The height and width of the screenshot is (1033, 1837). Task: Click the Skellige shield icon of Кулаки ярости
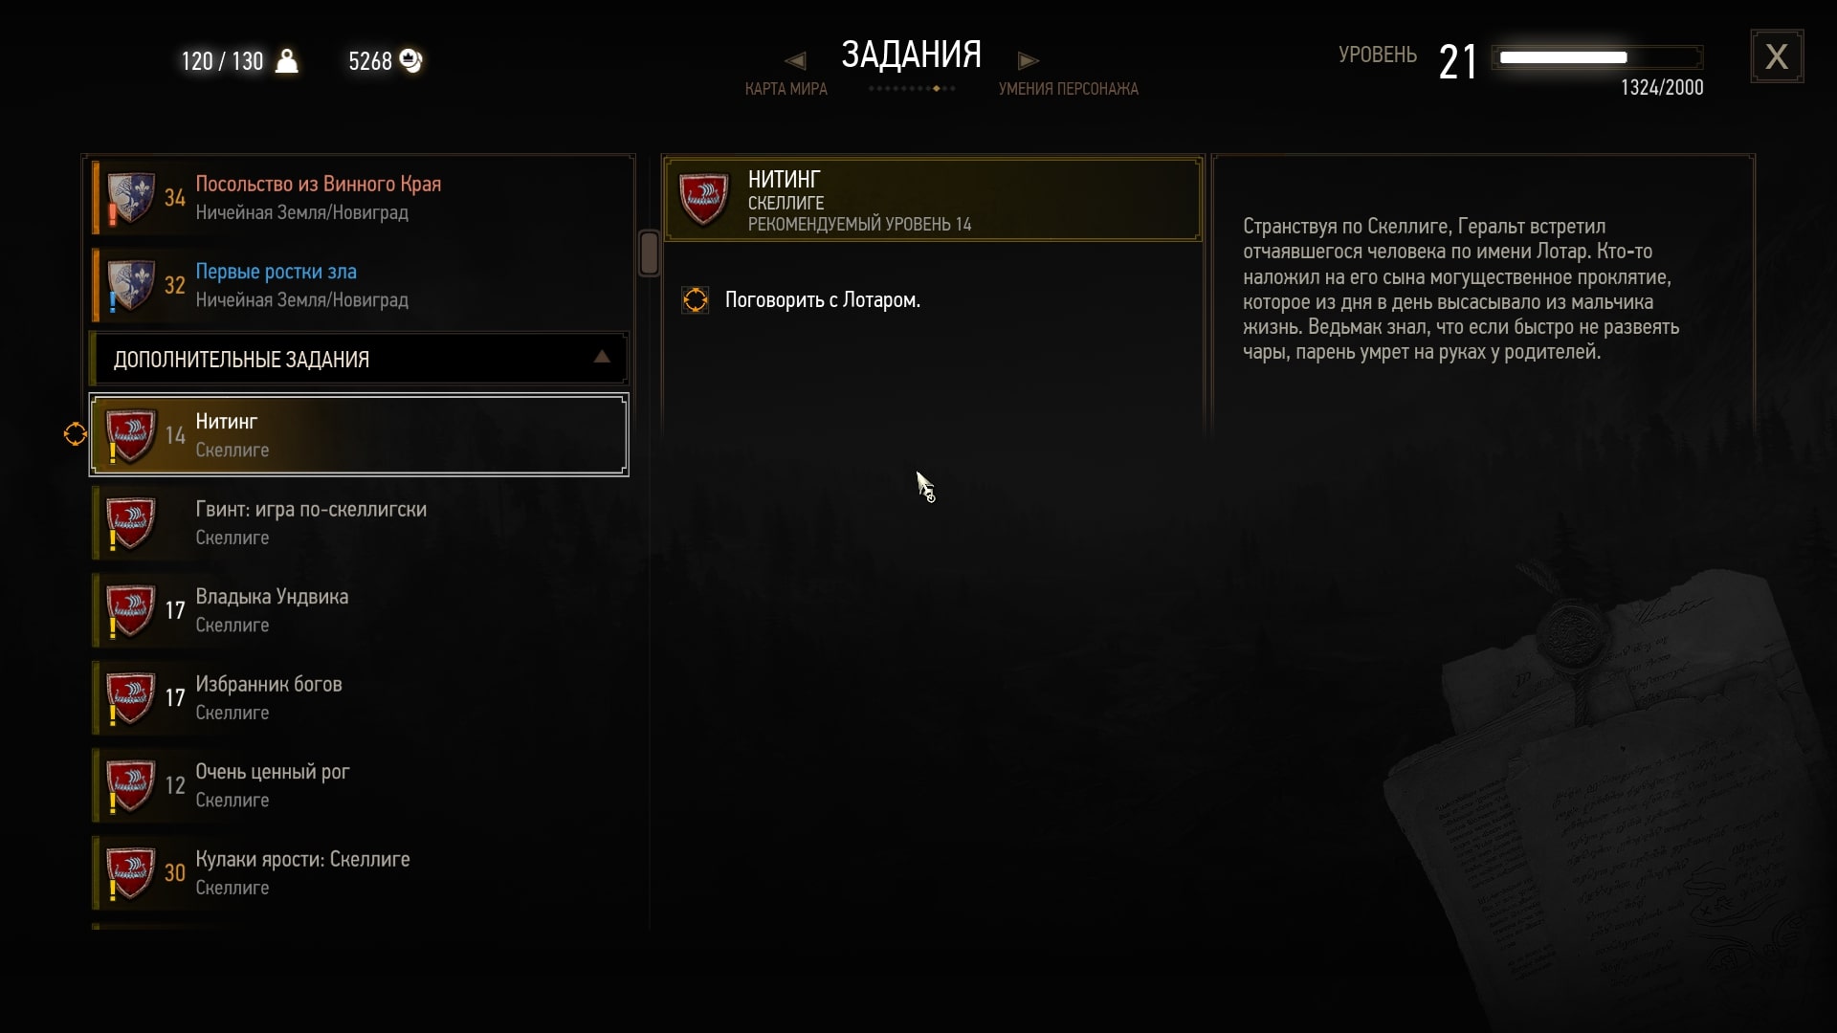[130, 873]
